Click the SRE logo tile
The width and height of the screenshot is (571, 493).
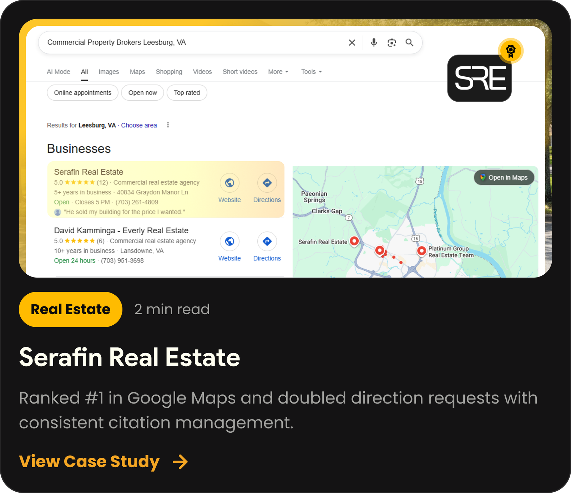pos(479,78)
